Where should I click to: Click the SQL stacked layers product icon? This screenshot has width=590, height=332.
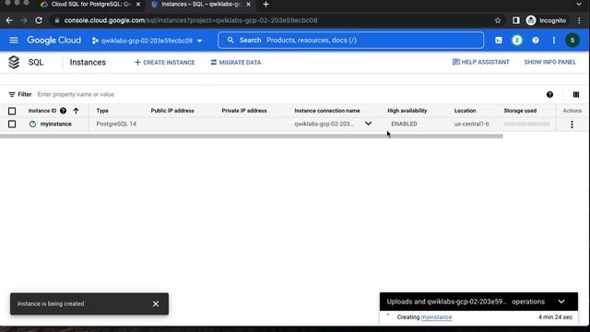[14, 63]
